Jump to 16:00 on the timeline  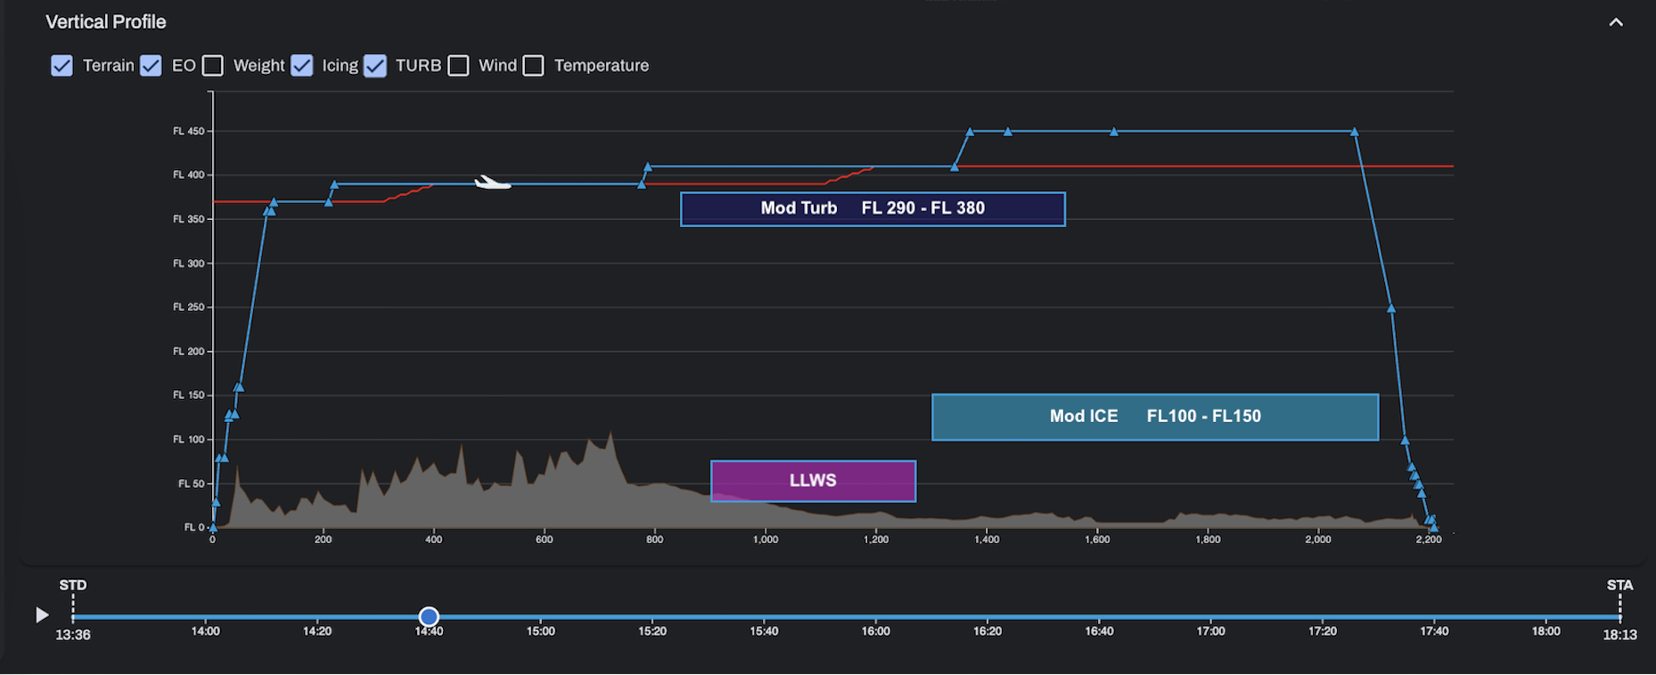coord(875,616)
